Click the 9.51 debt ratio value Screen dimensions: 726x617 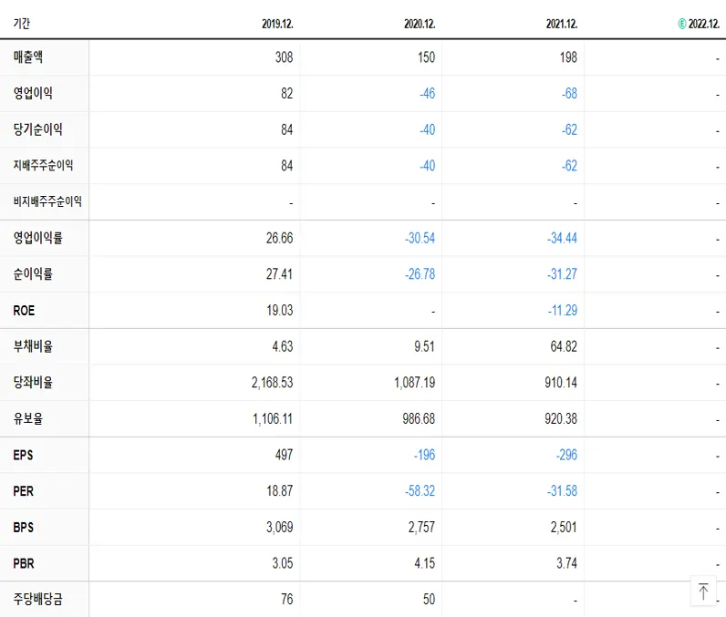(x=425, y=346)
